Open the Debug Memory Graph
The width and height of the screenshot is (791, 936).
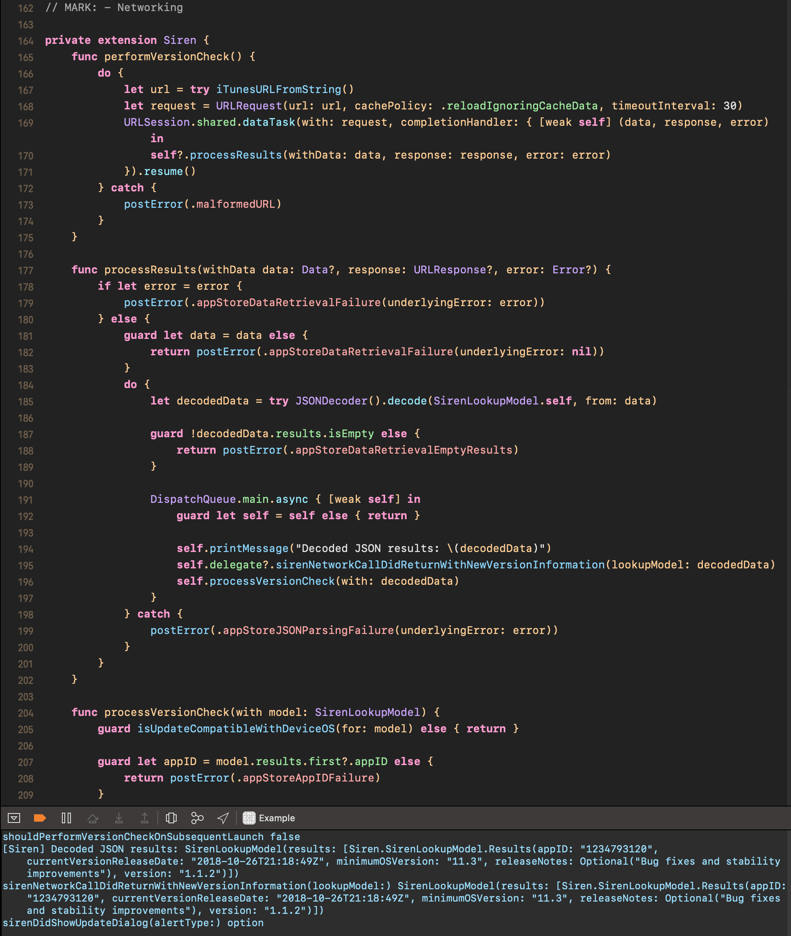[197, 818]
